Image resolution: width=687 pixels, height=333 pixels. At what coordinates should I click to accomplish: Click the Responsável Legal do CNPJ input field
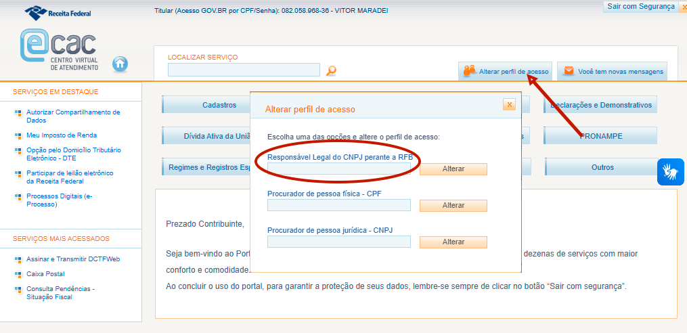[338, 169]
